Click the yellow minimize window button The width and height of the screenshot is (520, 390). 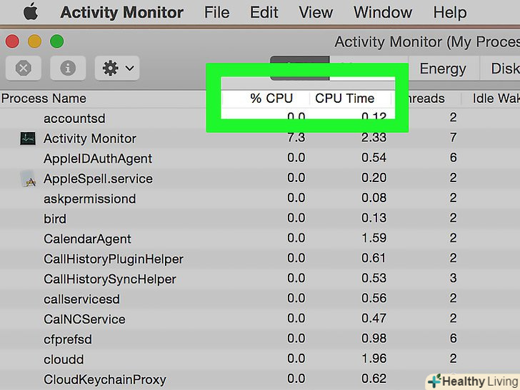(34, 42)
